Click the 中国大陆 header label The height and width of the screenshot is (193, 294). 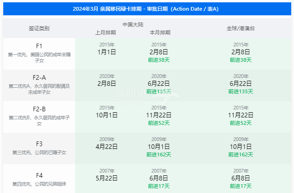tap(133, 24)
